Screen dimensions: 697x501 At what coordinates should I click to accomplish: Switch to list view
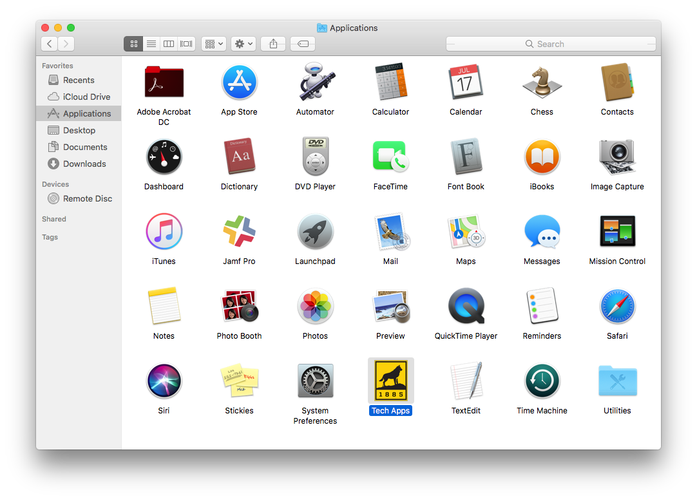coord(151,44)
